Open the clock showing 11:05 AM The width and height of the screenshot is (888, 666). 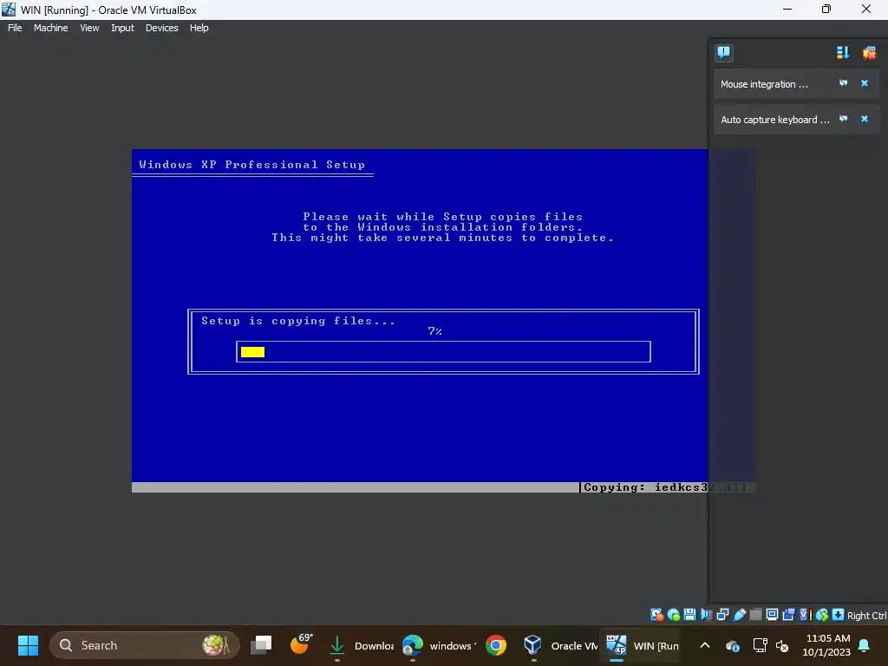click(x=826, y=645)
